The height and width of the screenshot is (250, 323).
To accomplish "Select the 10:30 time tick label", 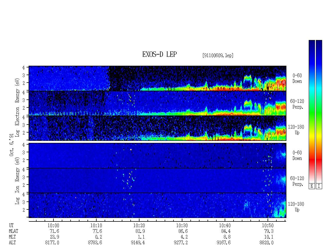I will click(182, 225).
